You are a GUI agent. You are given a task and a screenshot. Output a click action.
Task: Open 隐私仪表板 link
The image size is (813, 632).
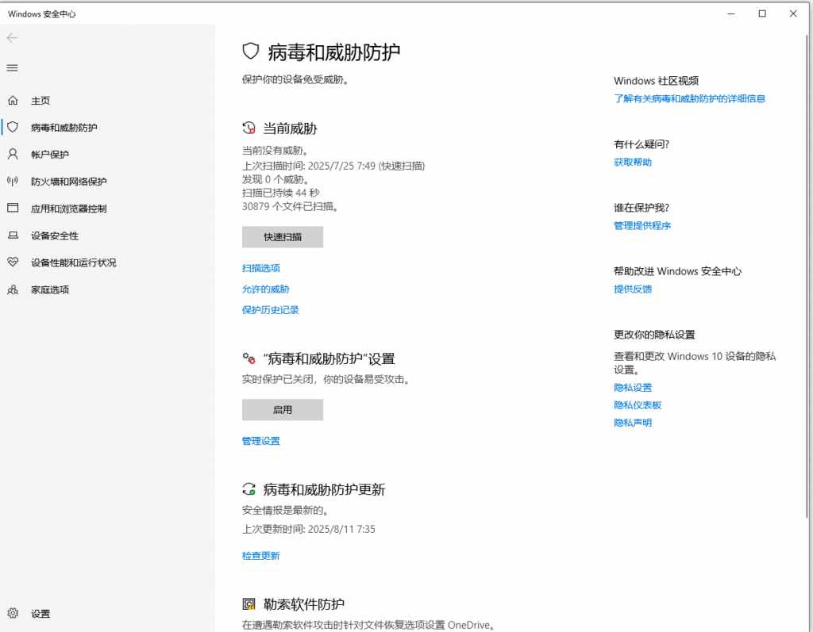(638, 405)
